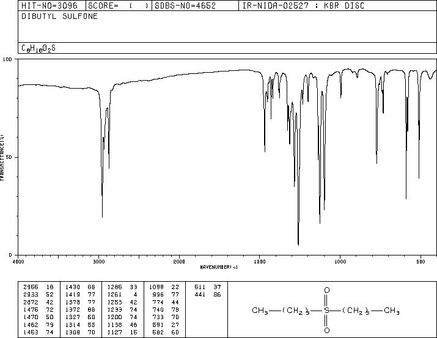Click the upper O atom of sulfone structure
The image size is (437, 338).
click(x=326, y=290)
